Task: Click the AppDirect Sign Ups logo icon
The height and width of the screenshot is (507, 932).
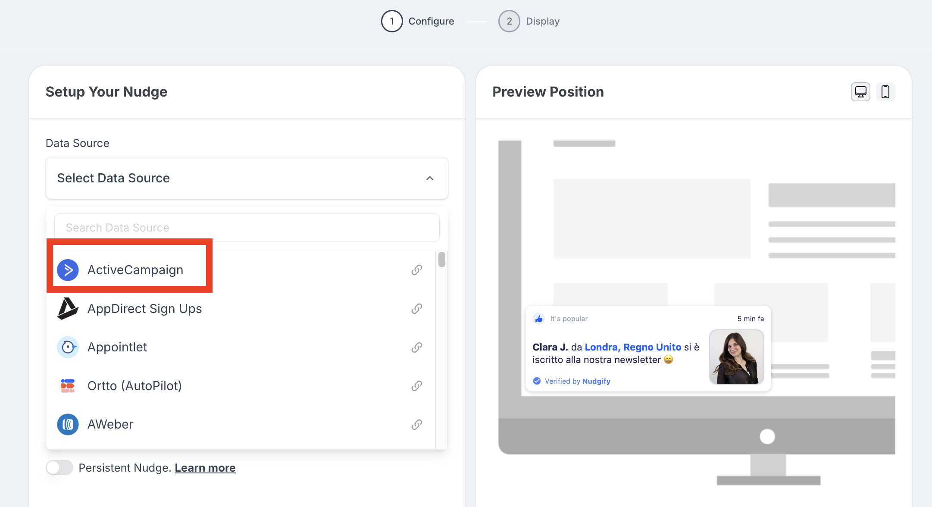Action: (68, 309)
